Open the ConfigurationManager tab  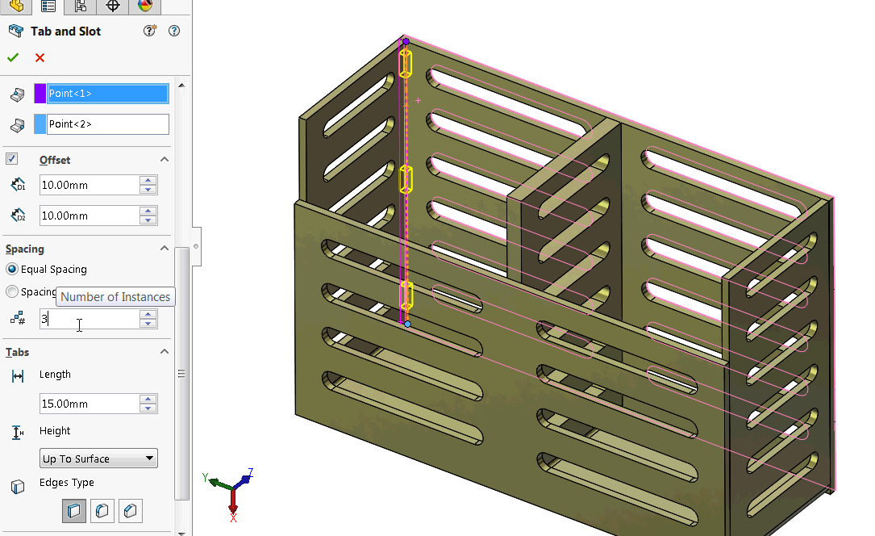point(81,6)
